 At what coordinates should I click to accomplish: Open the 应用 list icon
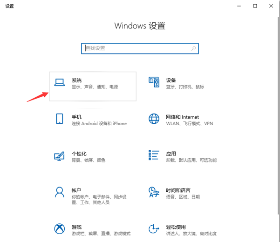click(154, 155)
